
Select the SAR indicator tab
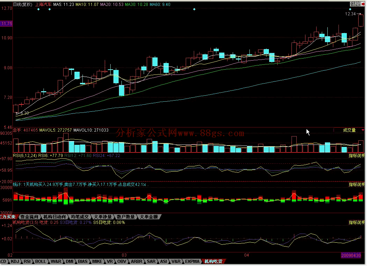point(151,261)
